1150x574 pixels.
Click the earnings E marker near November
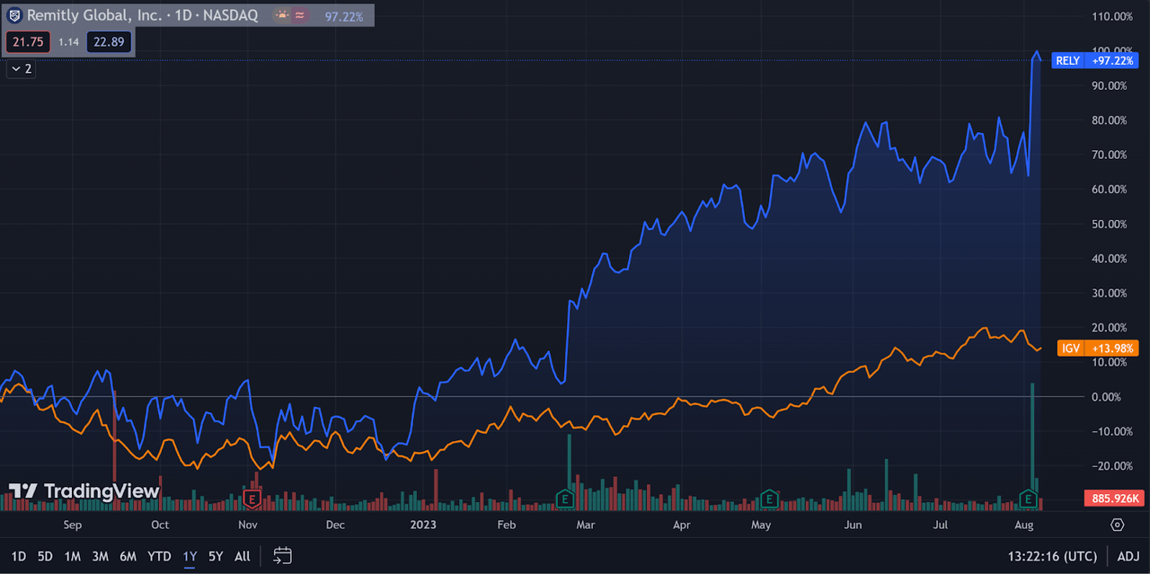252,497
